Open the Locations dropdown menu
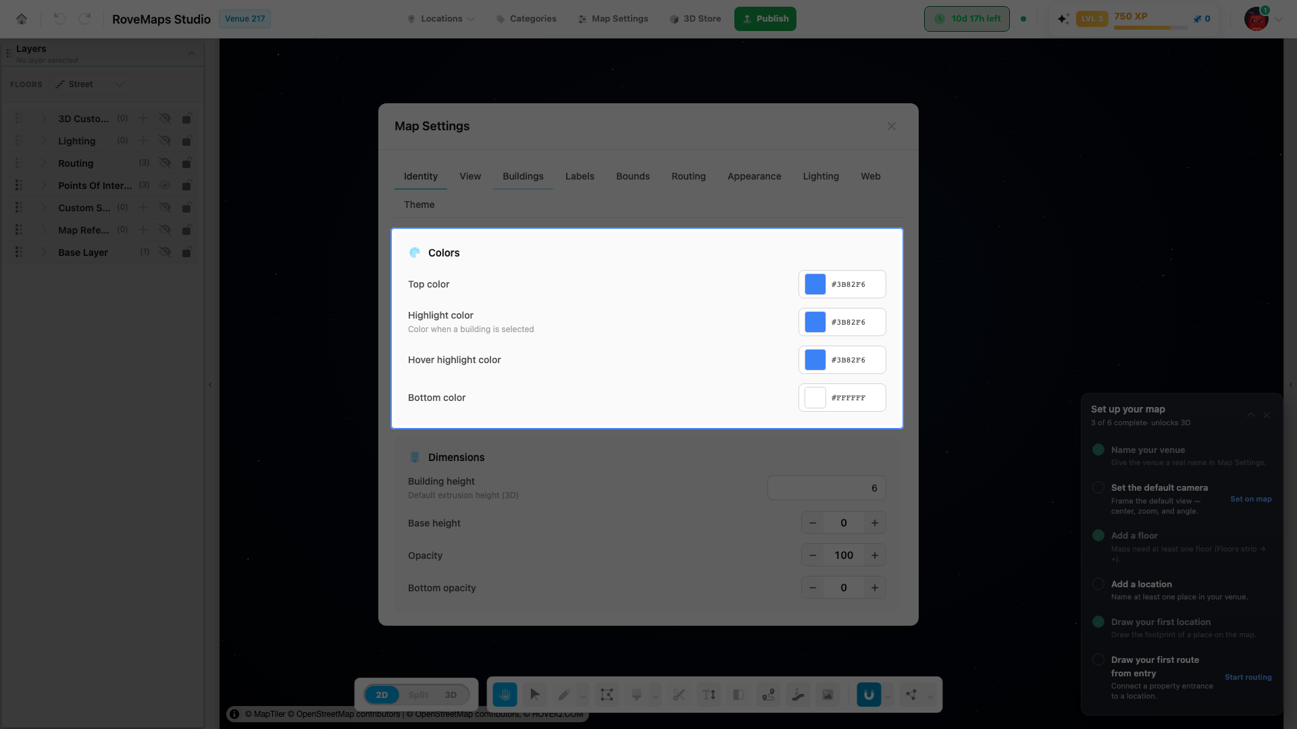This screenshot has width=1297, height=729. click(440, 19)
